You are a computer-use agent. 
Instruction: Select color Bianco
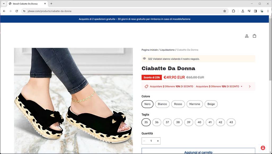tap(162, 104)
